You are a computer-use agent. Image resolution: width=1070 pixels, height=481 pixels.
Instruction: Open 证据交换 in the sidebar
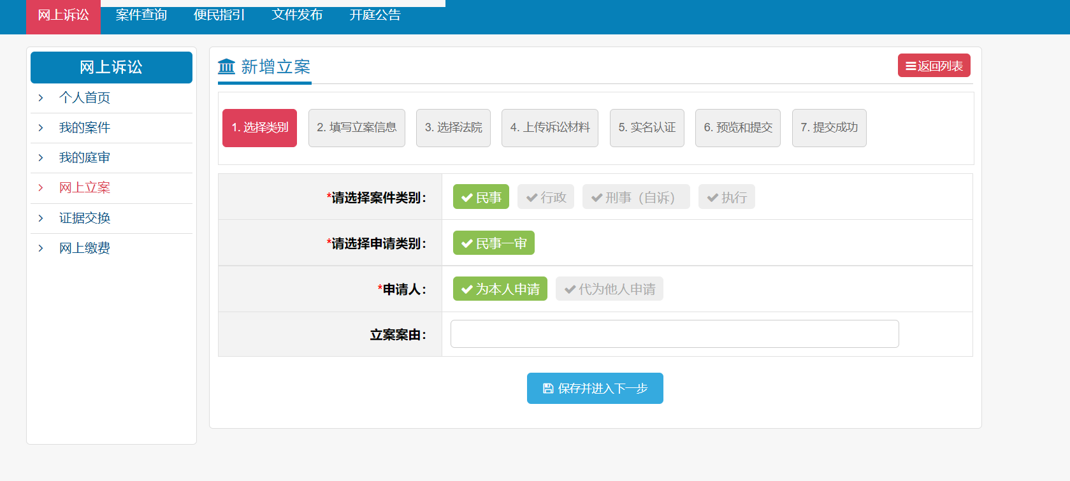coord(85,218)
